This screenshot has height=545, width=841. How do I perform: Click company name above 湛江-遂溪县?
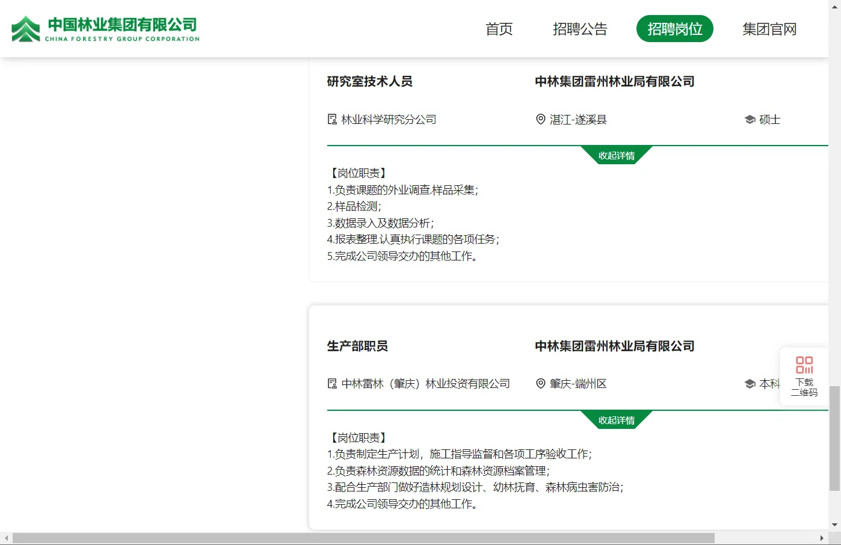[x=615, y=81]
